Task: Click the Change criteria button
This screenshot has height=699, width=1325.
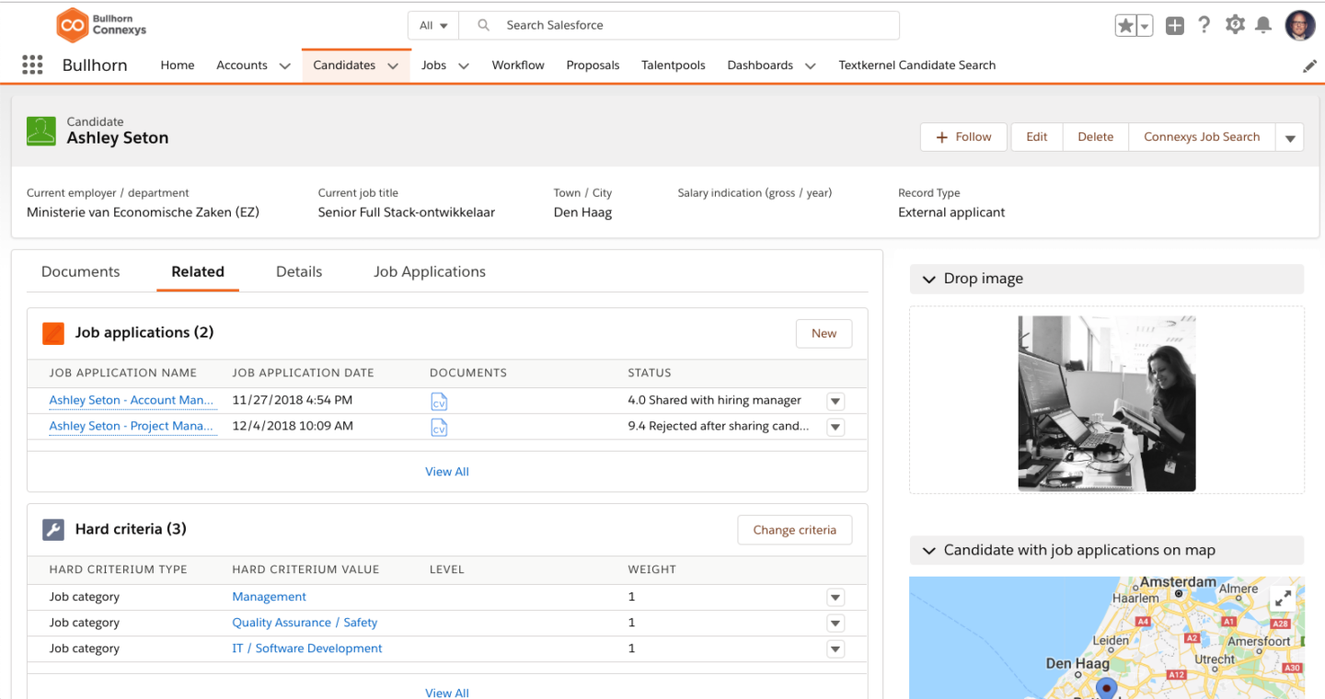Action: (795, 531)
